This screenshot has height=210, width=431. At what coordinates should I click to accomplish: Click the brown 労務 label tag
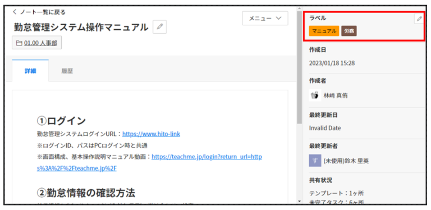pyautogui.click(x=349, y=31)
